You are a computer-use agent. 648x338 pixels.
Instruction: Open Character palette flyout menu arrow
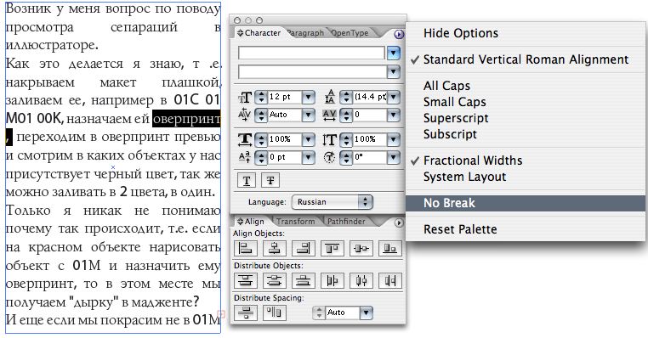pos(399,34)
